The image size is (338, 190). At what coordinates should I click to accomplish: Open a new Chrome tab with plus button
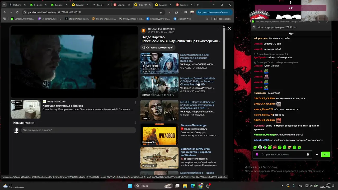click(x=198, y=5)
